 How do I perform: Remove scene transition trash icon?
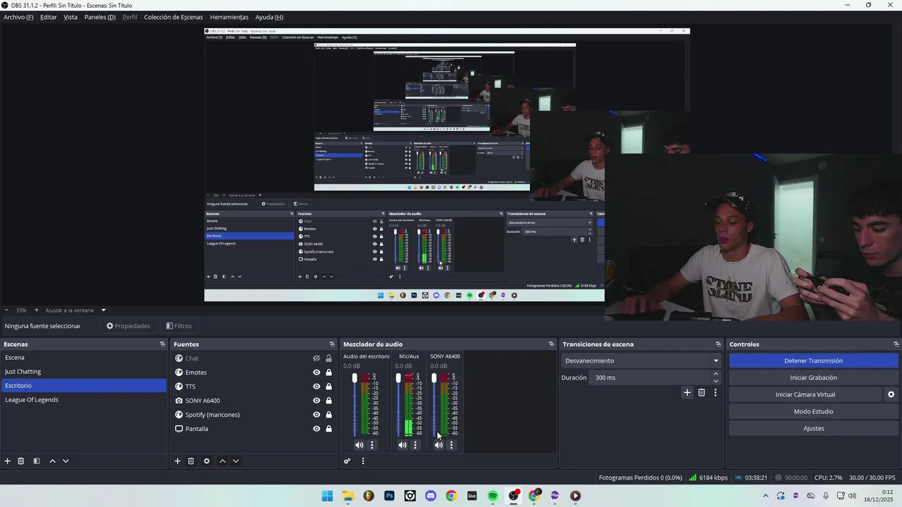pos(701,393)
